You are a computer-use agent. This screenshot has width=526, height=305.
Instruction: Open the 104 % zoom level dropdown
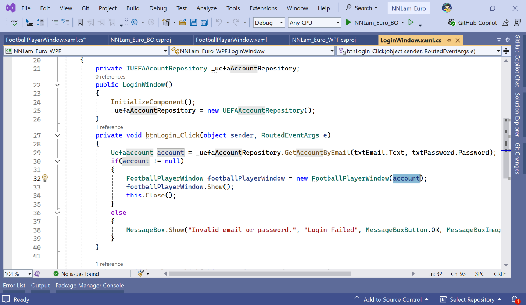pyautogui.click(x=18, y=273)
